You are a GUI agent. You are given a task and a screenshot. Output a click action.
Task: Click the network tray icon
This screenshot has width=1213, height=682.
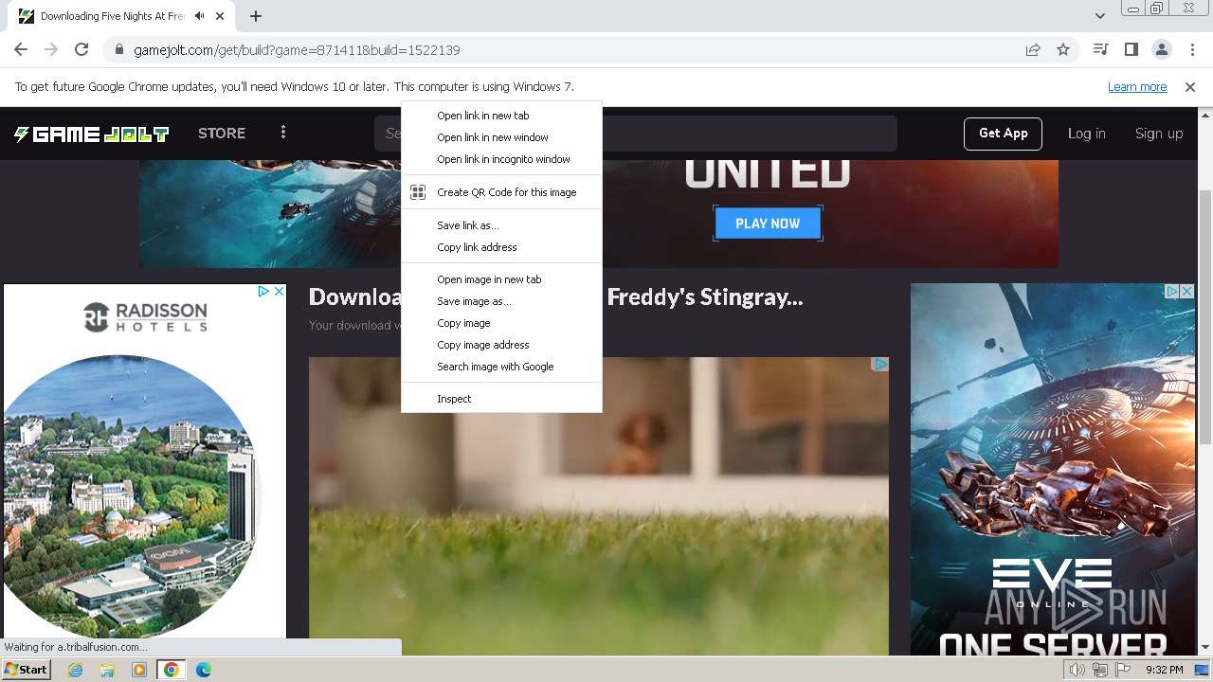[x=1100, y=670]
